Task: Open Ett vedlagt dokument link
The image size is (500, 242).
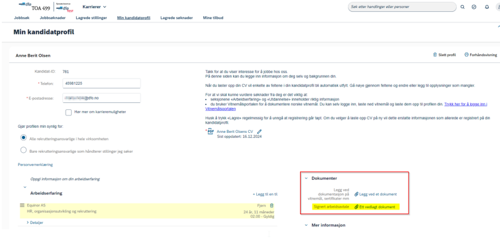Action: pyautogui.click(x=377, y=207)
